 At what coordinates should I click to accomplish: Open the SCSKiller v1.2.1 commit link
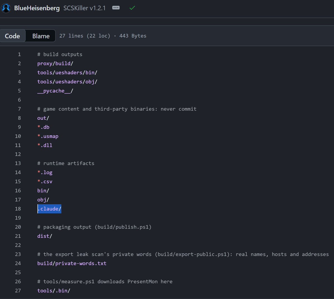click(85, 8)
